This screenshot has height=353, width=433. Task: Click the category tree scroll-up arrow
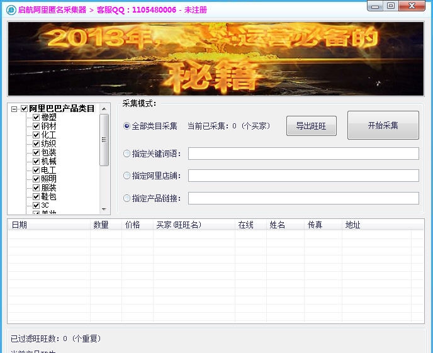pyautogui.click(x=104, y=109)
